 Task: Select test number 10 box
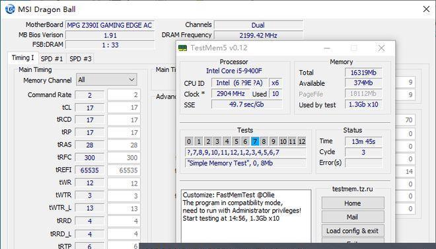pyautogui.click(x=283, y=141)
